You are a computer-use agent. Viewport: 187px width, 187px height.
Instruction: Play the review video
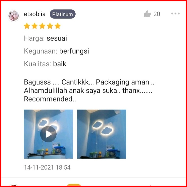[x=48, y=134]
